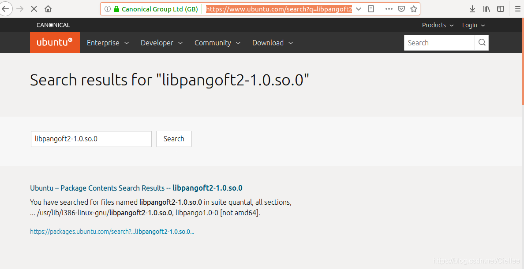Screen dimensions: 524x269
Task: Open the Download menu
Action: tap(273, 43)
